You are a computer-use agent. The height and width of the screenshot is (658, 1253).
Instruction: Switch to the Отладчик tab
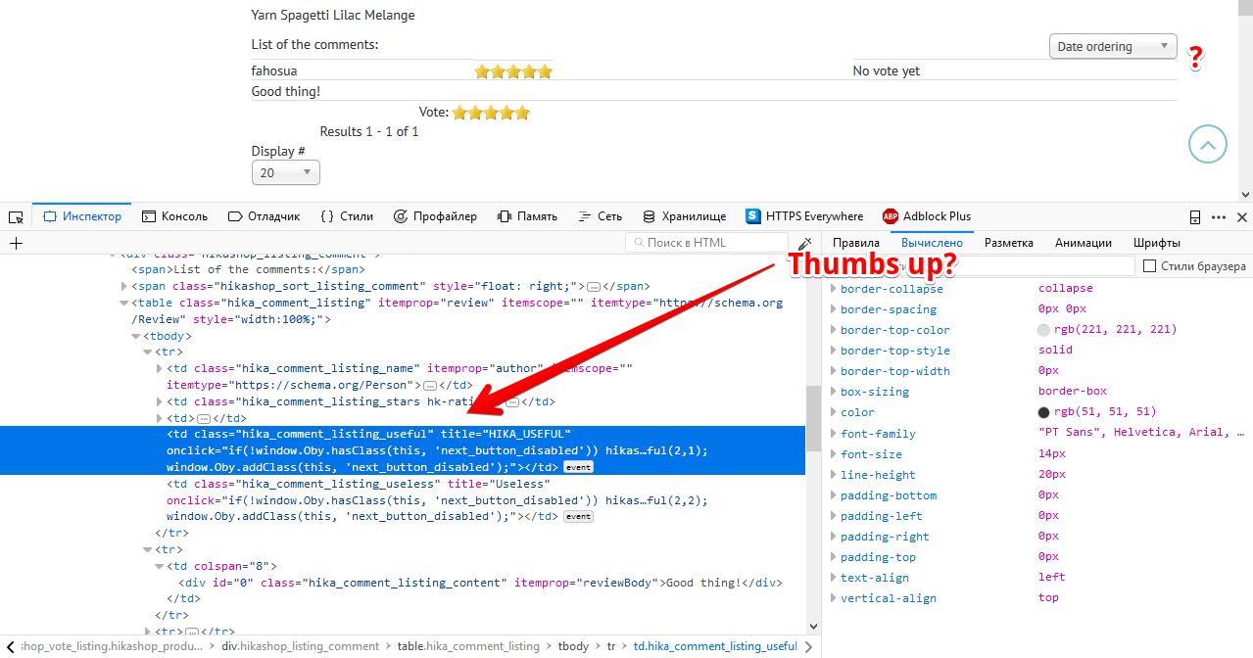tap(265, 216)
